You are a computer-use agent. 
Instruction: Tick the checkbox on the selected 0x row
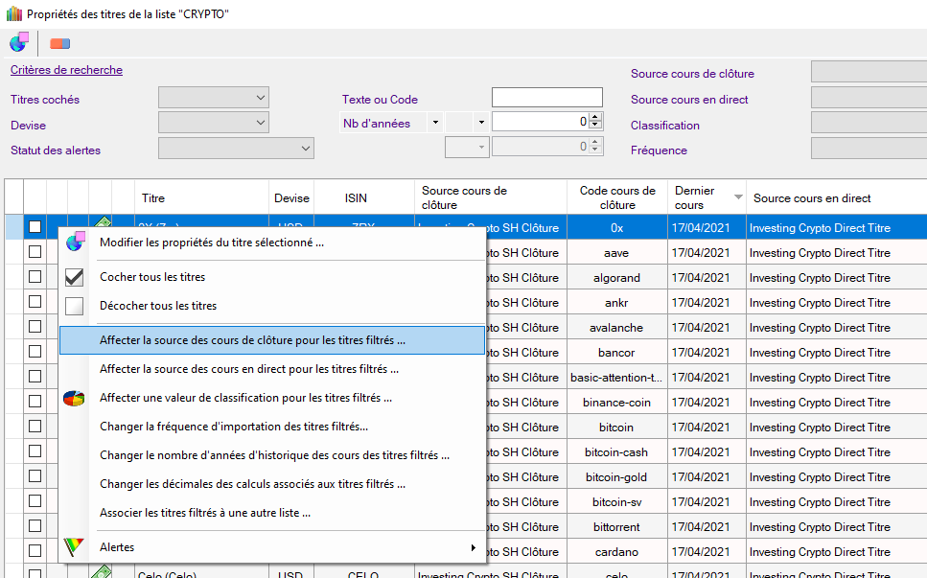point(35,227)
